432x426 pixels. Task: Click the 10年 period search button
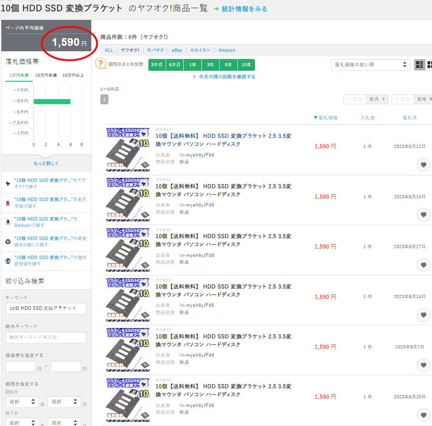[x=246, y=65]
